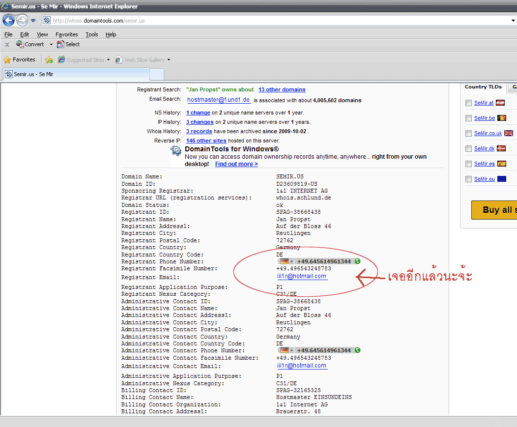Click the UK flag icon

tap(509, 133)
